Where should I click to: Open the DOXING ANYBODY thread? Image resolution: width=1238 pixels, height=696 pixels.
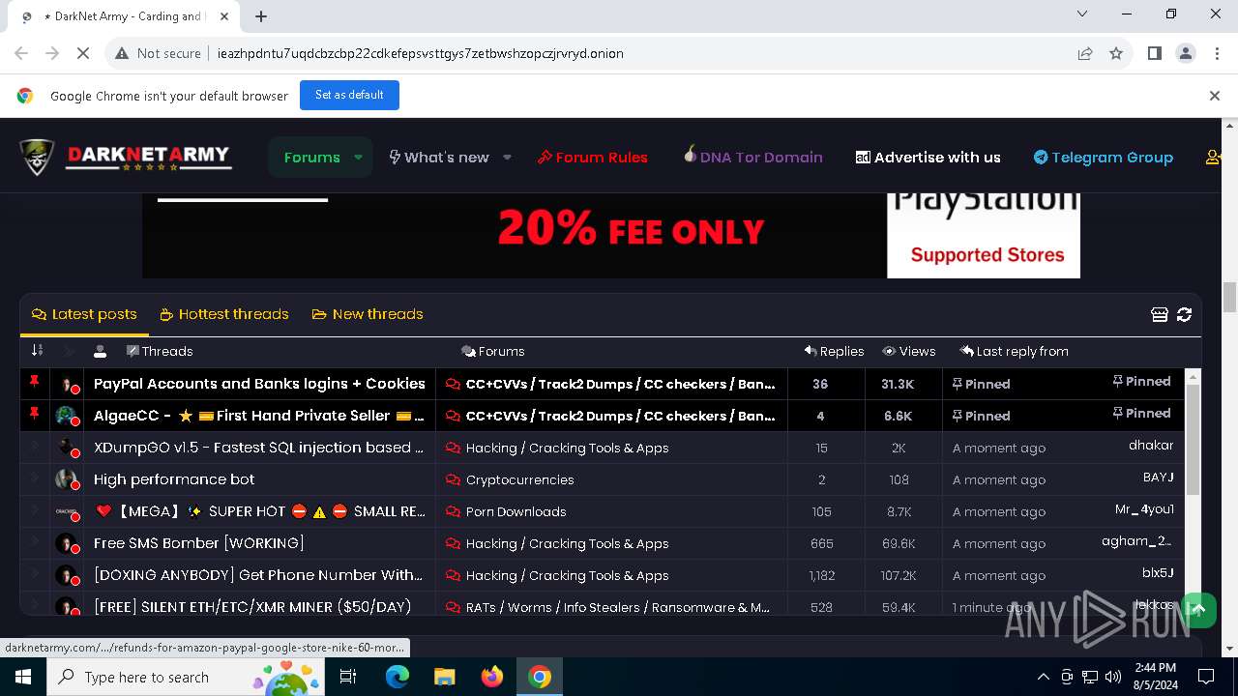[258, 575]
